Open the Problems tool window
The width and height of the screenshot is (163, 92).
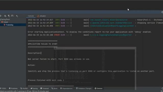13,88
